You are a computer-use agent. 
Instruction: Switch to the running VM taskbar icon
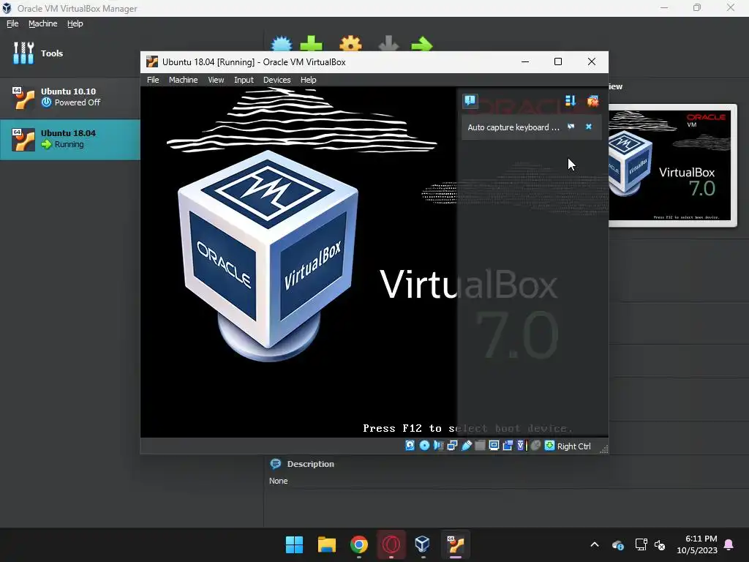coord(456,544)
